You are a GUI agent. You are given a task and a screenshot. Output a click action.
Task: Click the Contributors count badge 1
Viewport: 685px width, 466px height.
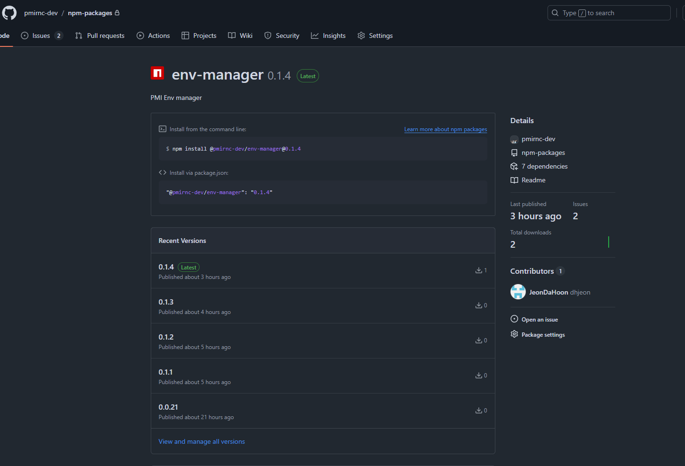[560, 271]
